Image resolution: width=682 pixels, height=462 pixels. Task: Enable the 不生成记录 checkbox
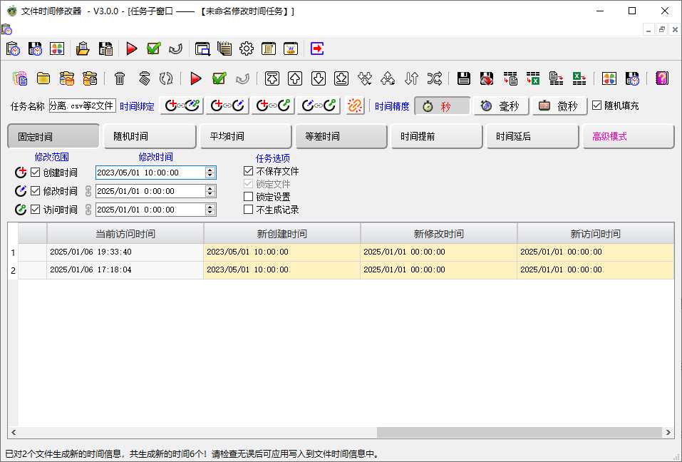click(248, 210)
